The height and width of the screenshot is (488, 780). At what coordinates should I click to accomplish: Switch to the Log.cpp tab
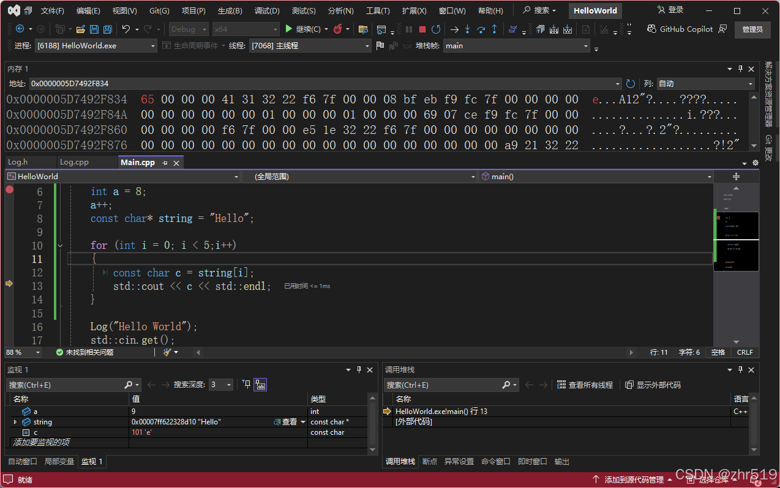(x=74, y=162)
